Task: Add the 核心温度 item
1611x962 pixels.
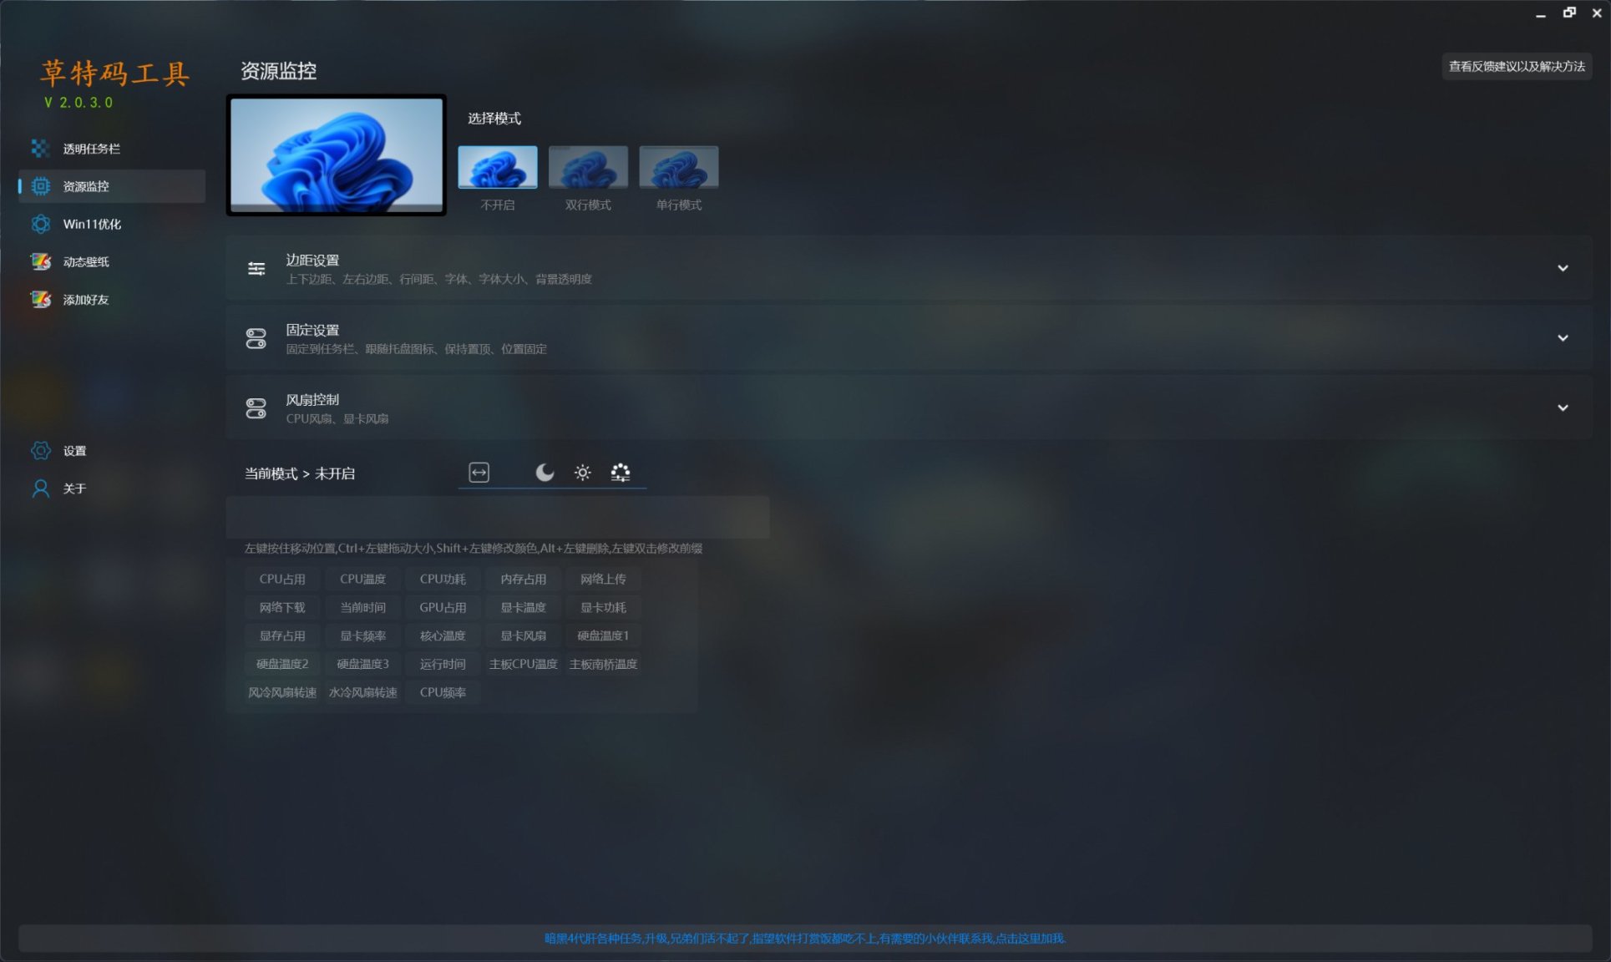Action: click(x=443, y=635)
